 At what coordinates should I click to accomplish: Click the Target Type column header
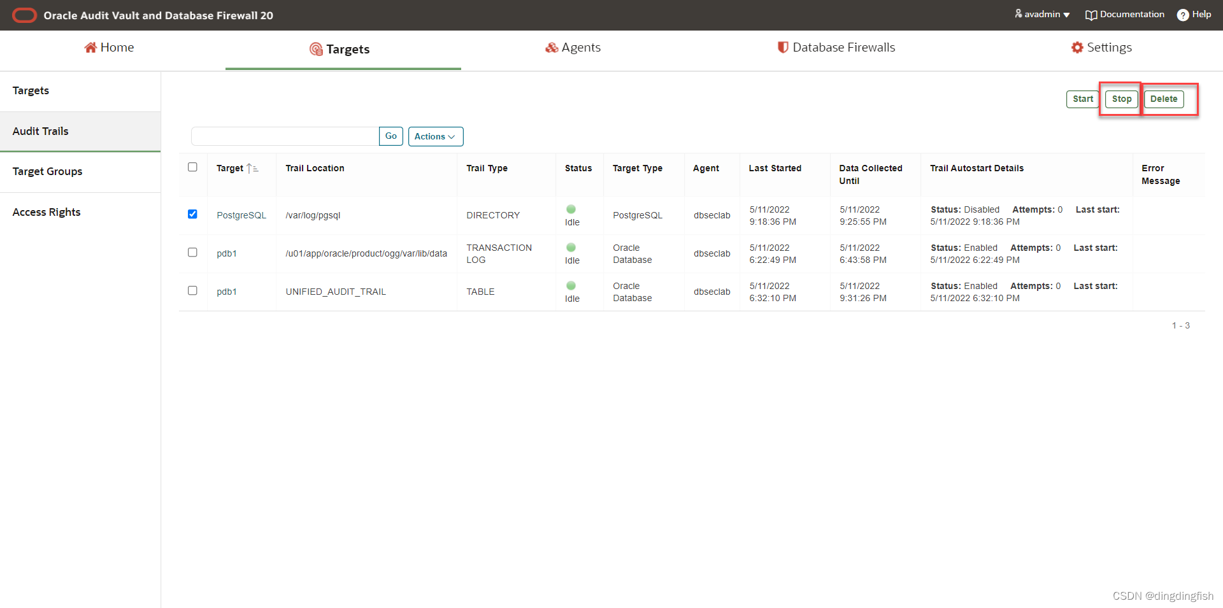pyautogui.click(x=638, y=168)
